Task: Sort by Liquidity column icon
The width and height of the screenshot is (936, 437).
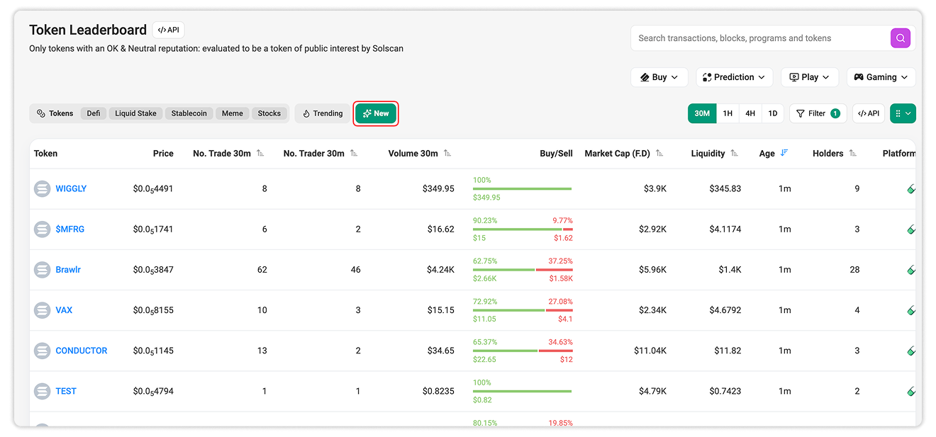Action: pos(734,153)
